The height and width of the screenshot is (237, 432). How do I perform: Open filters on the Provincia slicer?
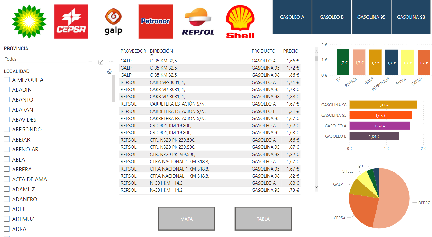pyautogui.click(x=90, y=62)
